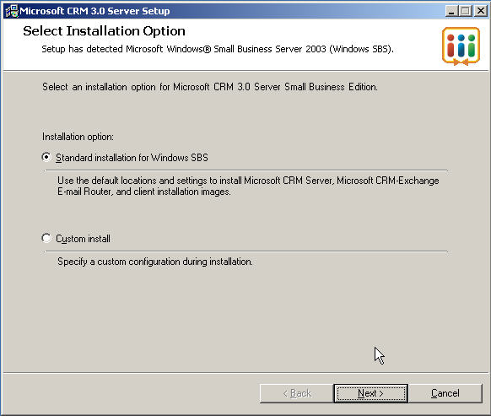Click the blue figure in the CRM logo
Image resolution: width=491 pixels, height=416 pixels.
(x=461, y=46)
